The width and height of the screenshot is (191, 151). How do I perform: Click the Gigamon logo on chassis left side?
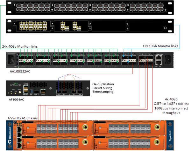10,135
